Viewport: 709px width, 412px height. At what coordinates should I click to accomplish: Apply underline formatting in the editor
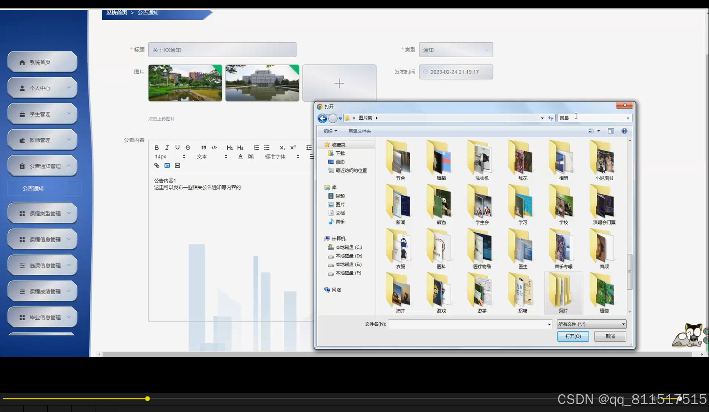click(177, 147)
